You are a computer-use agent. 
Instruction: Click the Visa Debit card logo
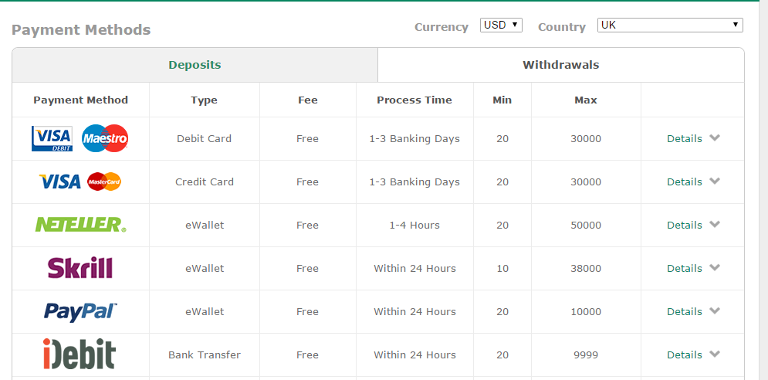pos(52,139)
